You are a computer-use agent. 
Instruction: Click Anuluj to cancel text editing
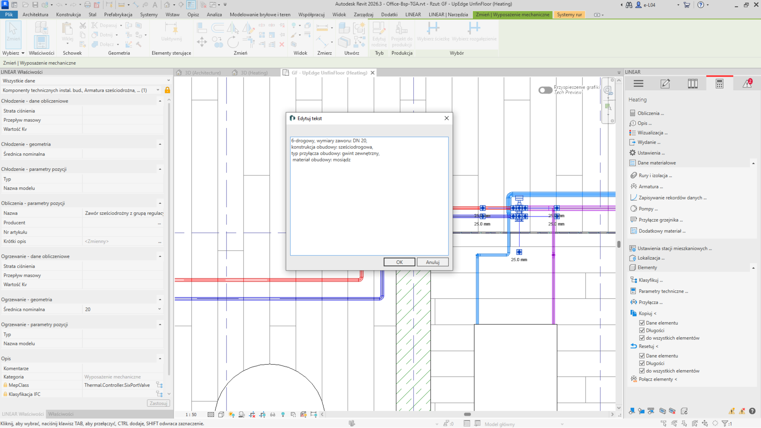(x=432, y=262)
